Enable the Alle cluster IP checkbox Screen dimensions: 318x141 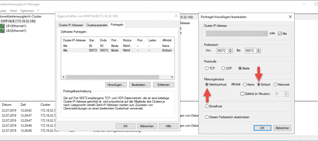click(280, 33)
